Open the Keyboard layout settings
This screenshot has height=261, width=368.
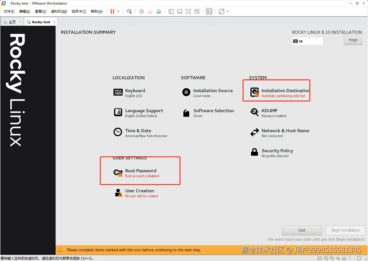[x=130, y=93]
